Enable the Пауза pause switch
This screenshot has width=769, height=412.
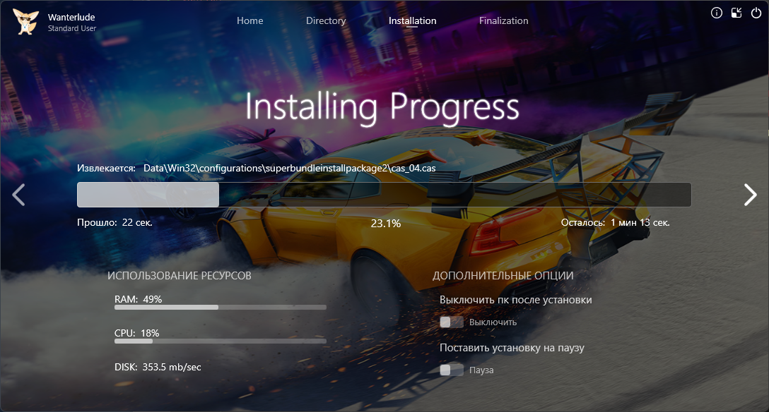[x=451, y=370]
